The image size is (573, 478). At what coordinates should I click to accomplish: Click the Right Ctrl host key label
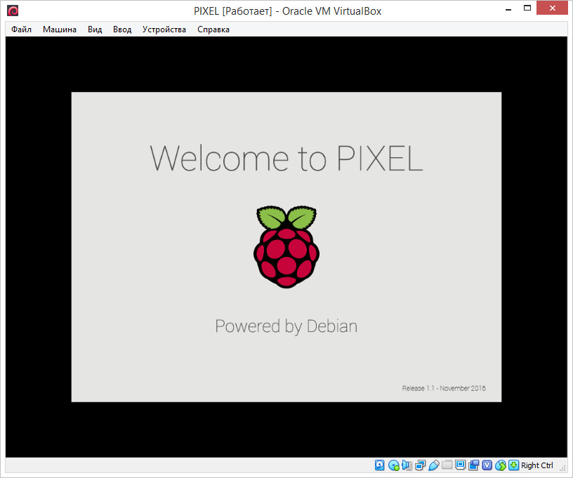536,465
